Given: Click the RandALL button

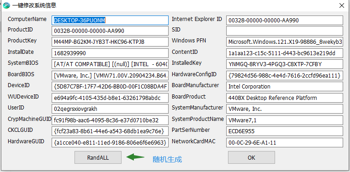Looking at the screenshot, I should click(98, 157).
